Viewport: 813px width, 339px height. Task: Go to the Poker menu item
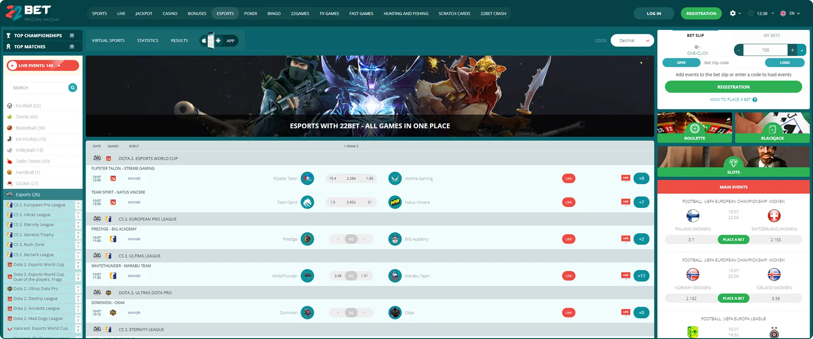tap(251, 13)
